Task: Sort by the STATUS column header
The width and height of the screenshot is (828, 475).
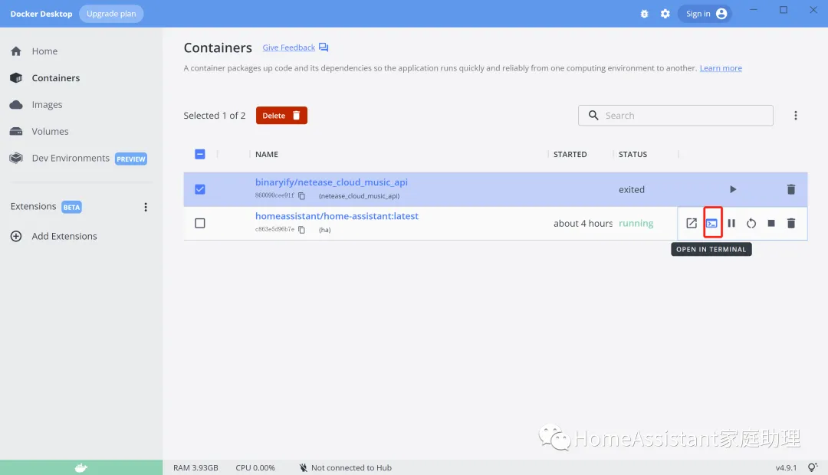Action: coord(632,154)
